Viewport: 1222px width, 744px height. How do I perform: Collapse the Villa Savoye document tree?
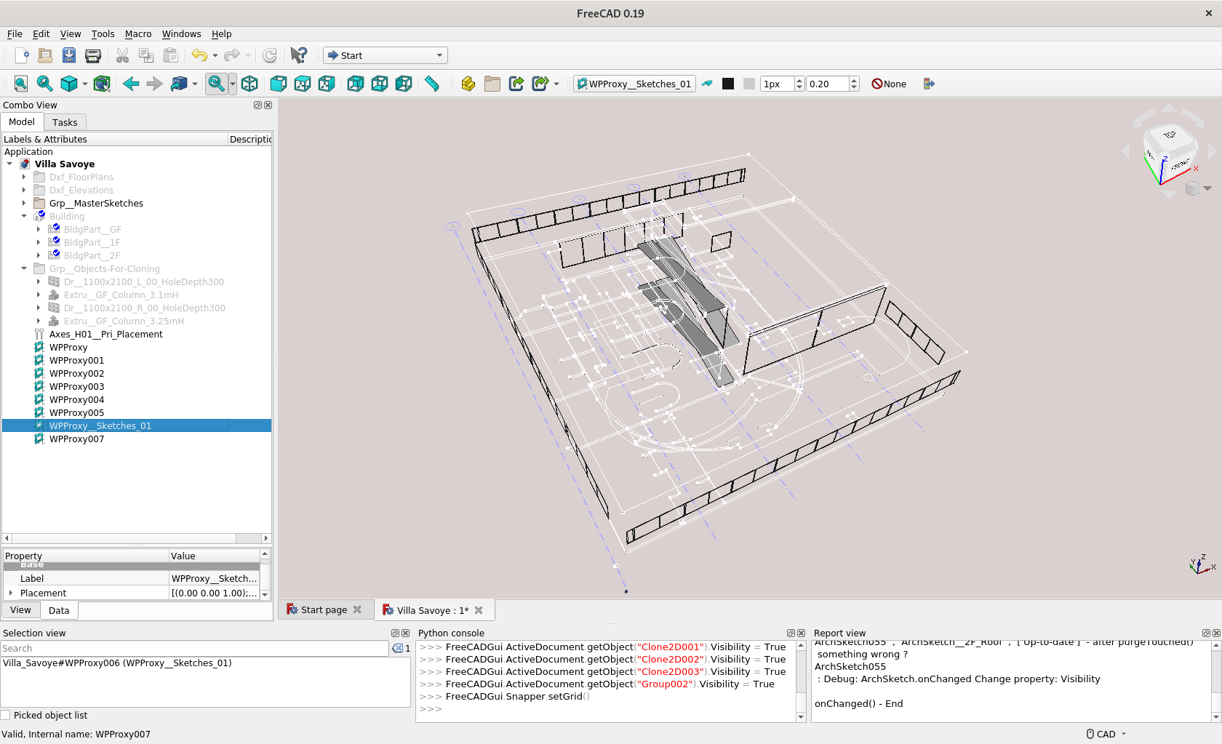click(9, 164)
